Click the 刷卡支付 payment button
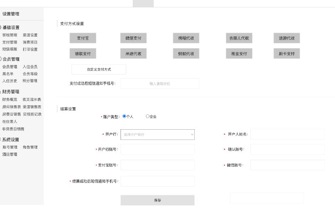335x221 pixels. [x=287, y=54]
